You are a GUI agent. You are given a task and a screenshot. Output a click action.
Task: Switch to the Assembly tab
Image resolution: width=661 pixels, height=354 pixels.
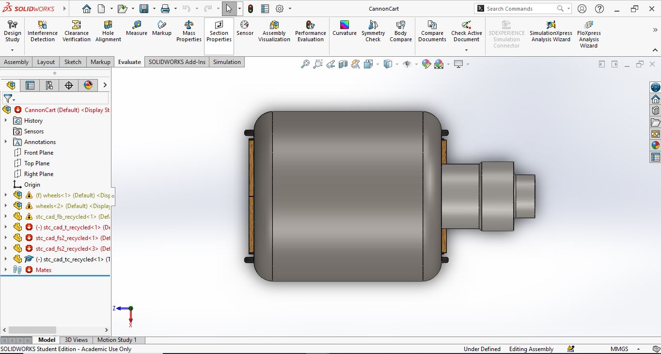[16, 62]
